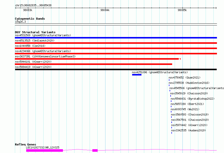224x153 pixels.
Task: Click the RefSeq Genes track title
Action: click(x=25, y=144)
